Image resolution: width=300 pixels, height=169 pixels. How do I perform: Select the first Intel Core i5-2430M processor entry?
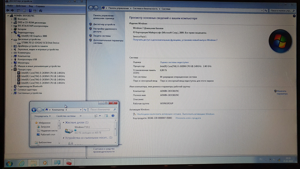pyautogui.click(x=43, y=73)
